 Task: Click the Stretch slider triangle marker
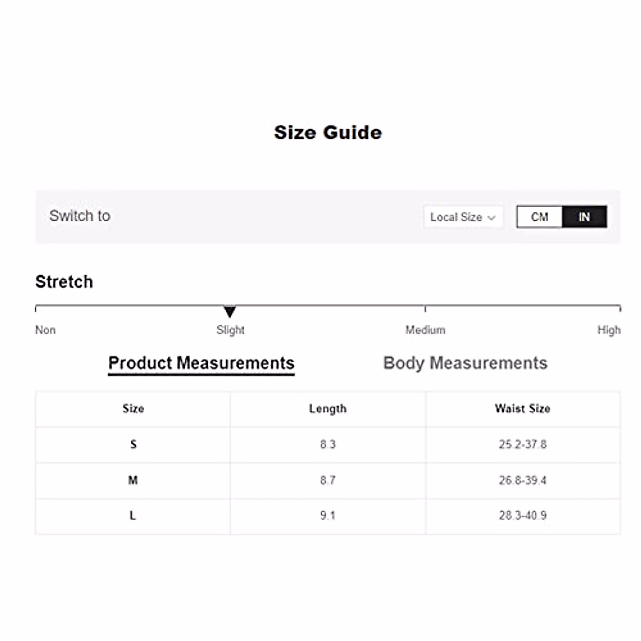(230, 311)
